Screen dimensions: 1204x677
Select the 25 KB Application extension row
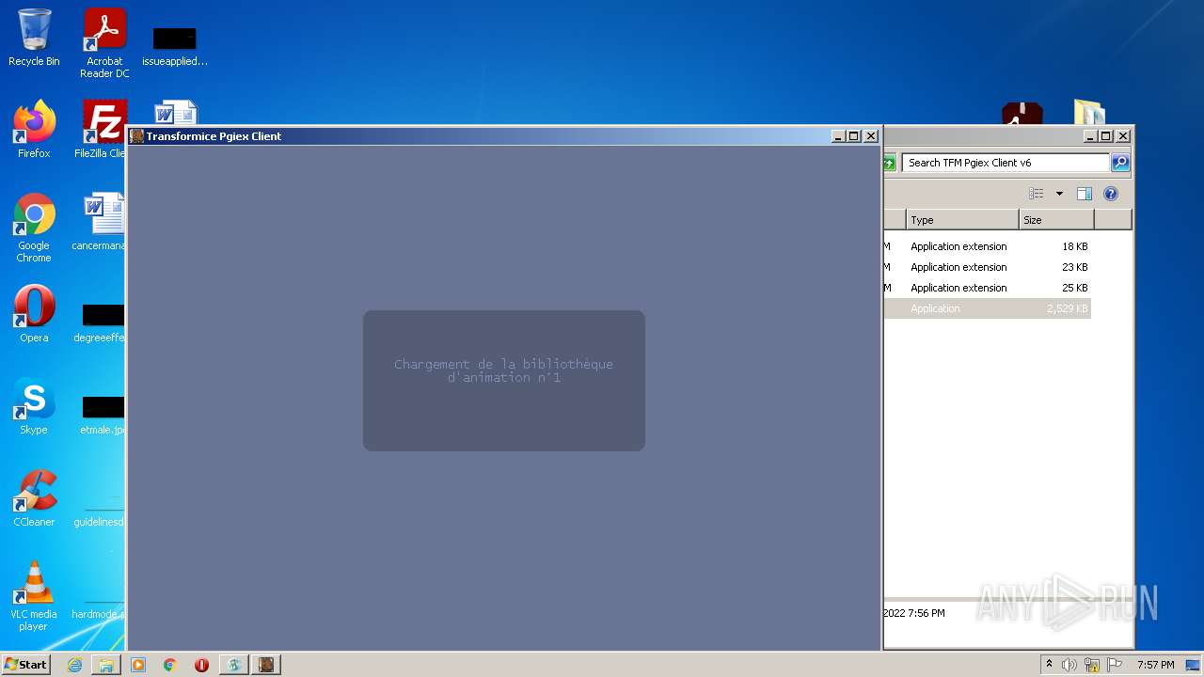tap(987, 288)
